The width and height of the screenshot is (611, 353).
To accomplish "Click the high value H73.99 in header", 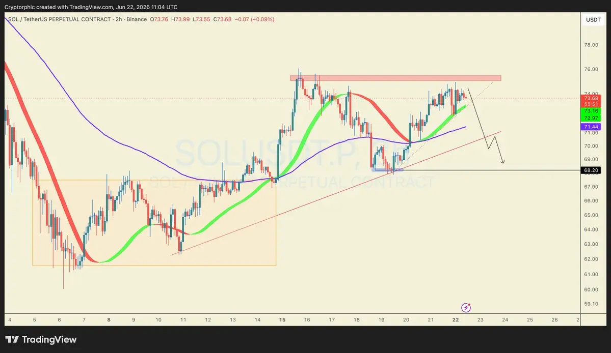I will (x=180, y=19).
